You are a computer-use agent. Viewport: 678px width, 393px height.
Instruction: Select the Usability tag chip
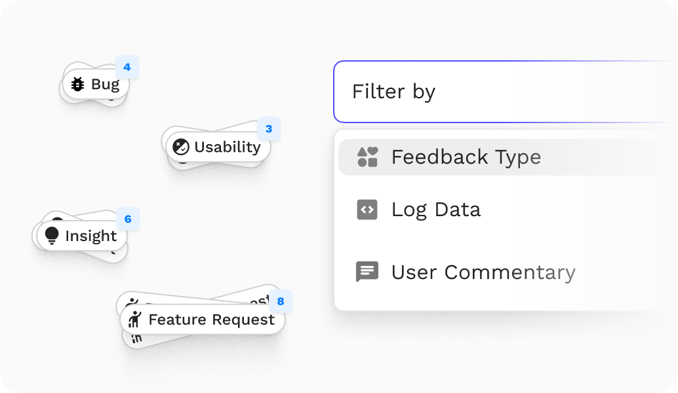[218, 147]
